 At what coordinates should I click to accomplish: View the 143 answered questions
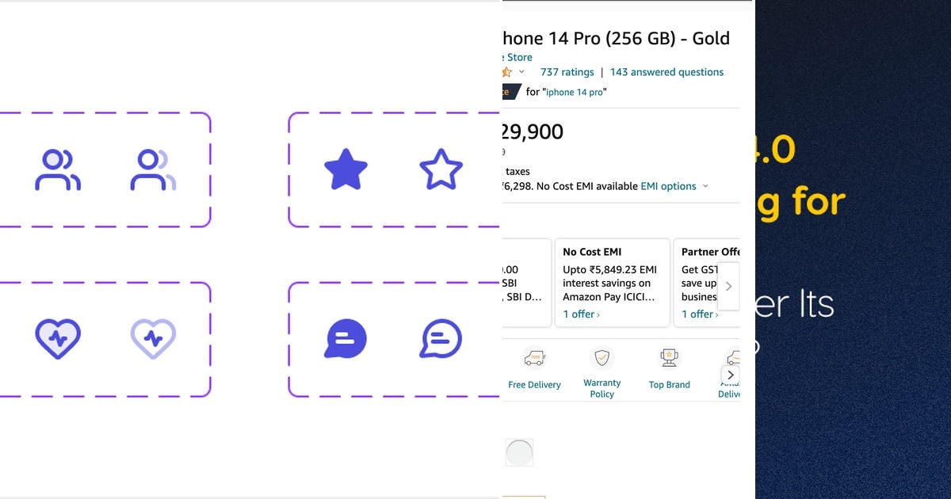point(668,72)
